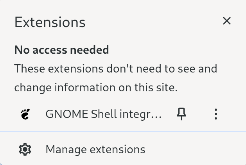
Task: Dismiss the panel using the X icon
Action: (x=227, y=21)
